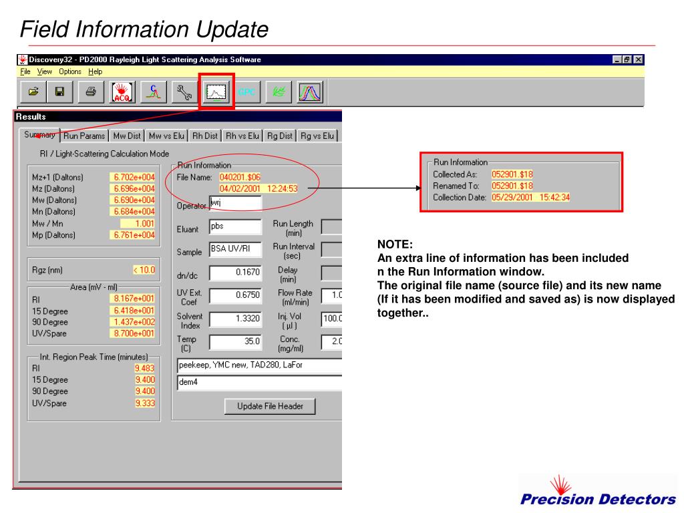Switch to the Rh Dist tab

[x=205, y=136]
